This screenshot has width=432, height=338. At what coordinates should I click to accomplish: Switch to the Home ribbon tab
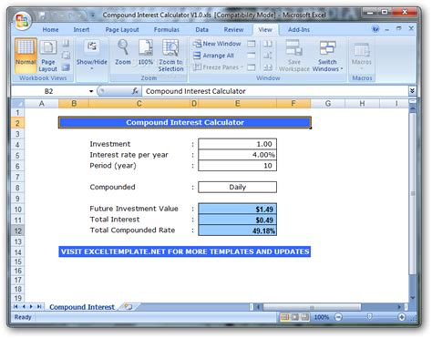coord(50,30)
